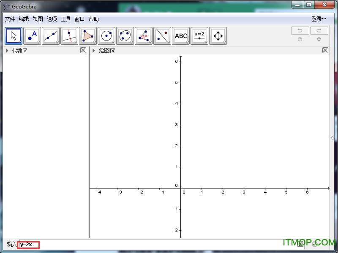Image resolution: width=338 pixels, height=253 pixels.
Task: Click the input field containing y=2x
Action: (28, 245)
